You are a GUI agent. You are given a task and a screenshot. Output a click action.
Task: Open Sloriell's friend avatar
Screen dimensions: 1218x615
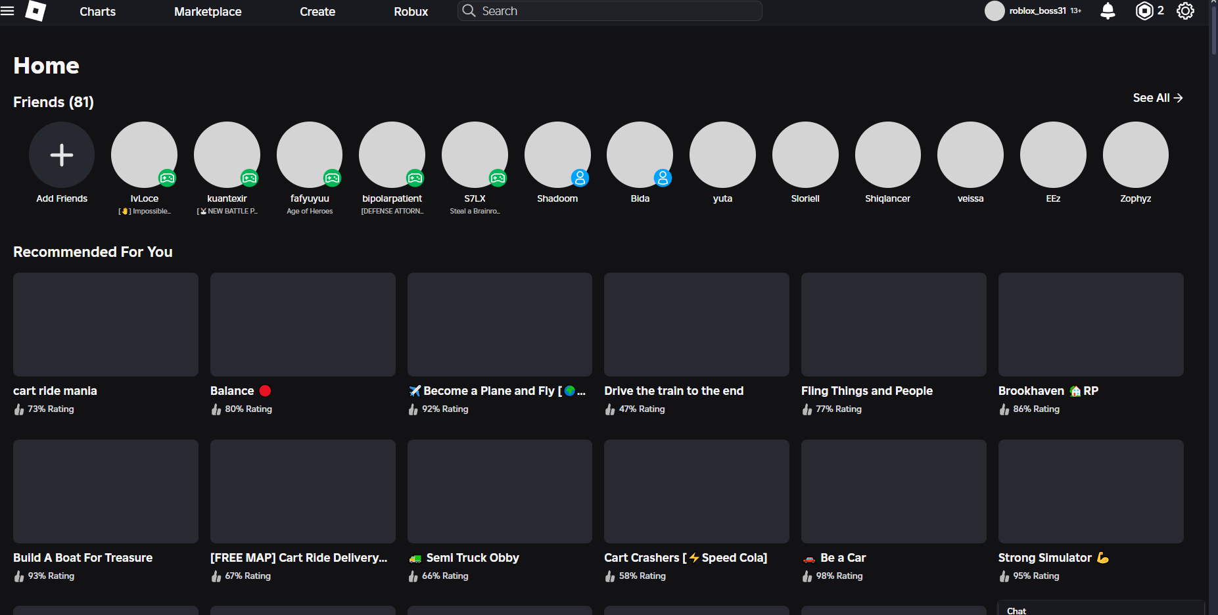805,154
